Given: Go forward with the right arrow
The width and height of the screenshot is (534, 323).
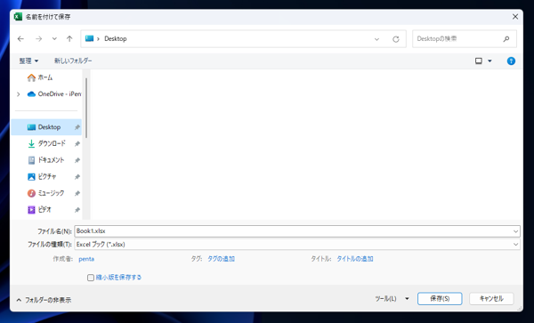Looking at the screenshot, I should [39, 39].
